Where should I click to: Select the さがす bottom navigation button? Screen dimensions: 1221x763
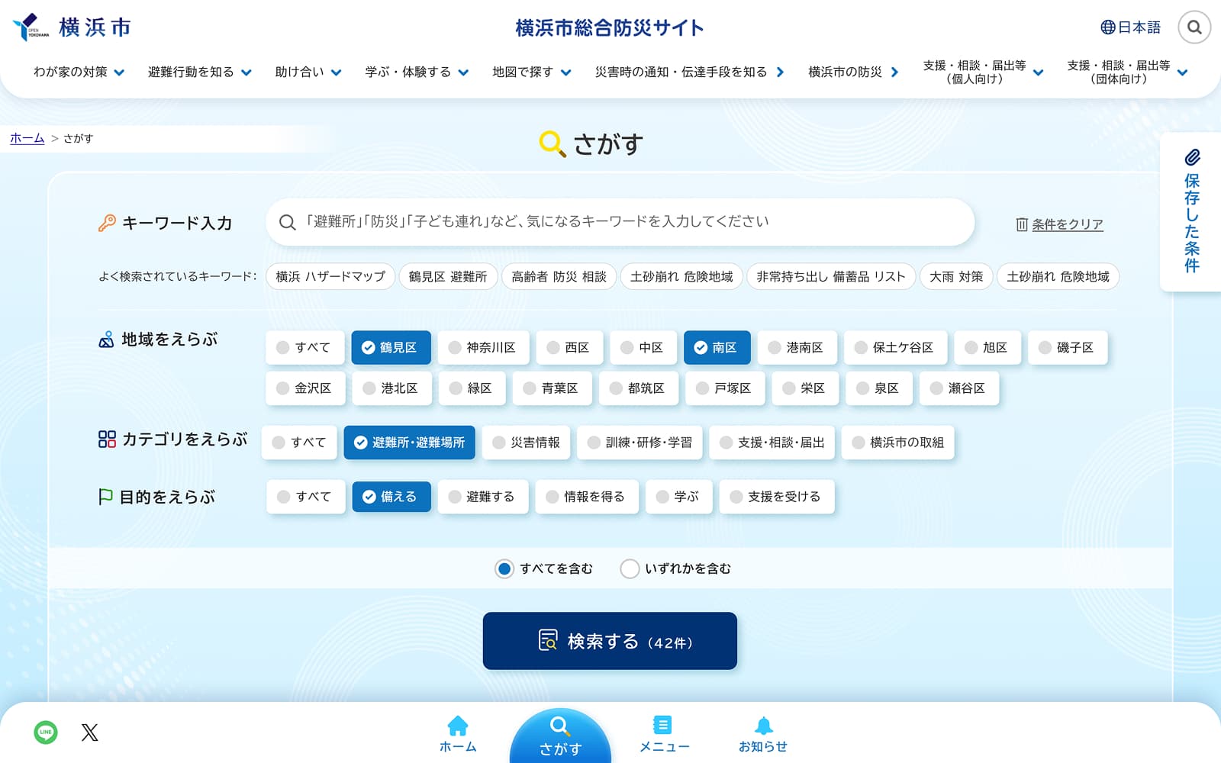pyautogui.click(x=560, y=736)
